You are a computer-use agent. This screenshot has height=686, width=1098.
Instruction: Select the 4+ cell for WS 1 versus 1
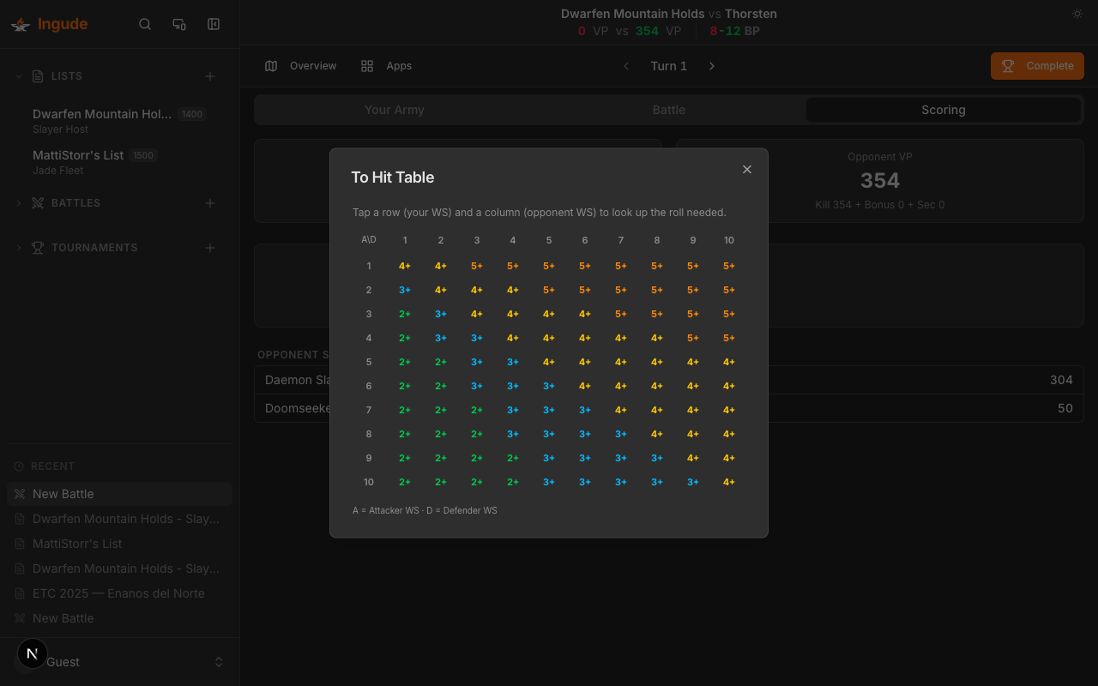(404, 266)
